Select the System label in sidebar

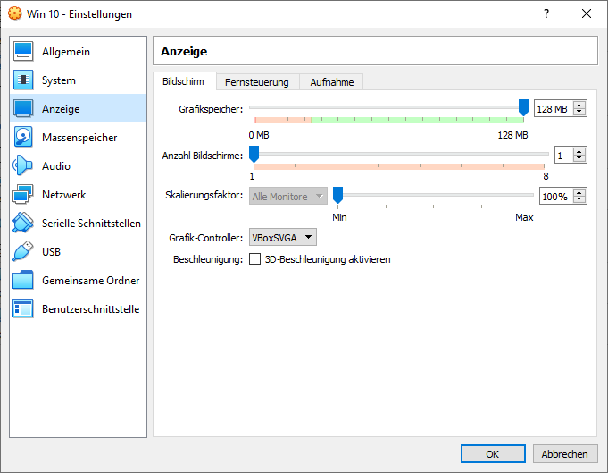(59, 80)
